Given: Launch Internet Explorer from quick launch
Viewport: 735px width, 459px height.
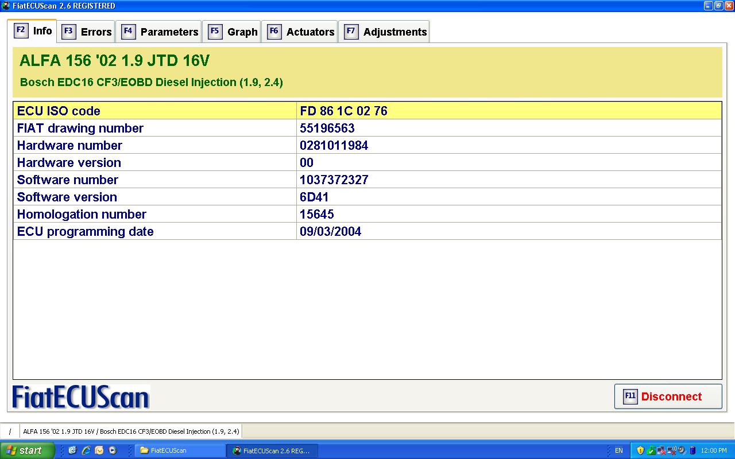Looking at the screenshot, I should pyautogui.click(x=86, y=450).
